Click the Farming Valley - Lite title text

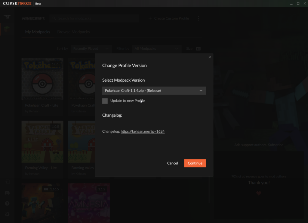pyautogui.click(x=41, y=168)
